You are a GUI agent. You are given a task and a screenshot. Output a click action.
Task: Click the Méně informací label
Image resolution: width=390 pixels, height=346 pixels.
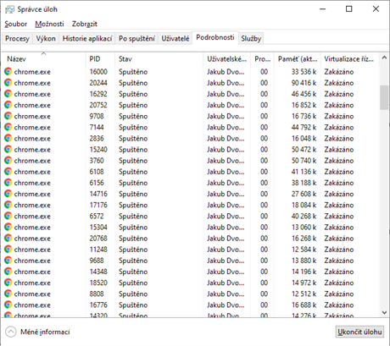coord(45,332)
